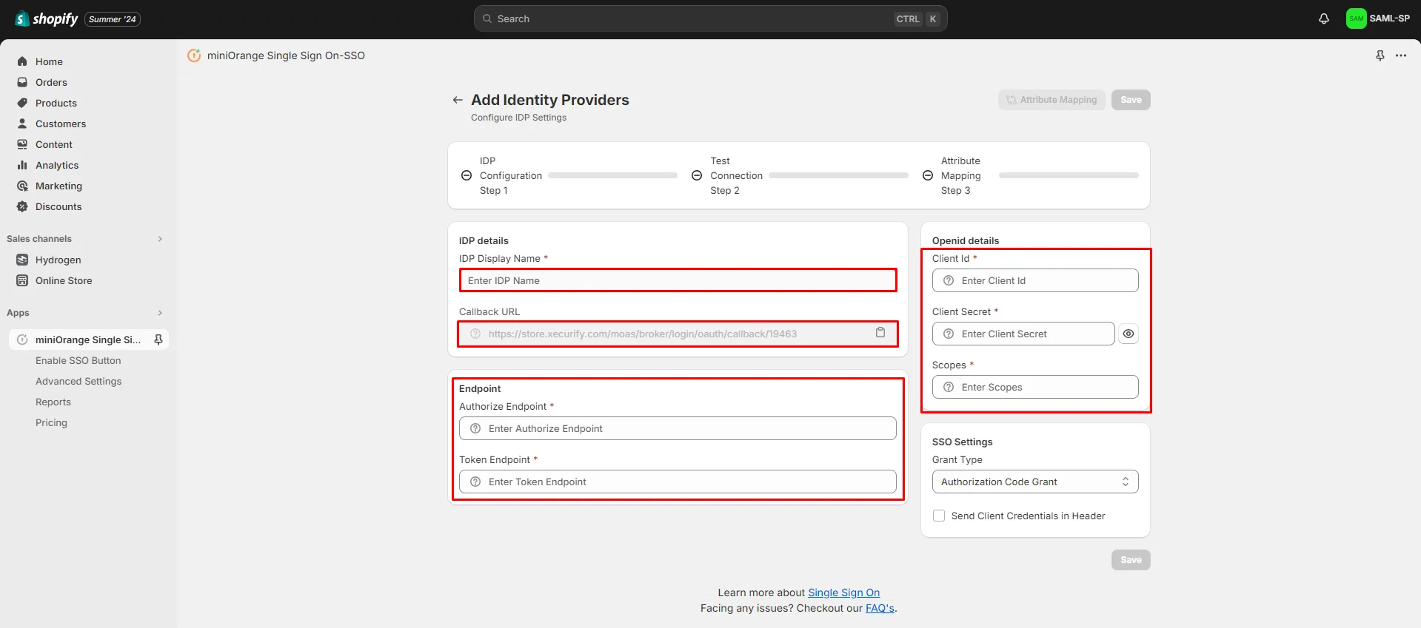
Task: Click the Customers person icon
Action: coord(22,124)
